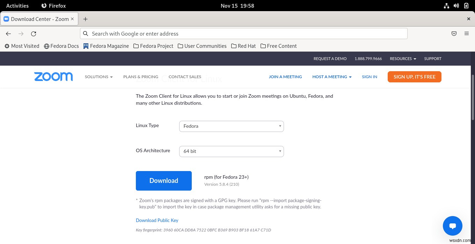Open the clock Nov 15 19:58
Image resolution: width=475 pixels, height=244 pixels.
(237, 6)
